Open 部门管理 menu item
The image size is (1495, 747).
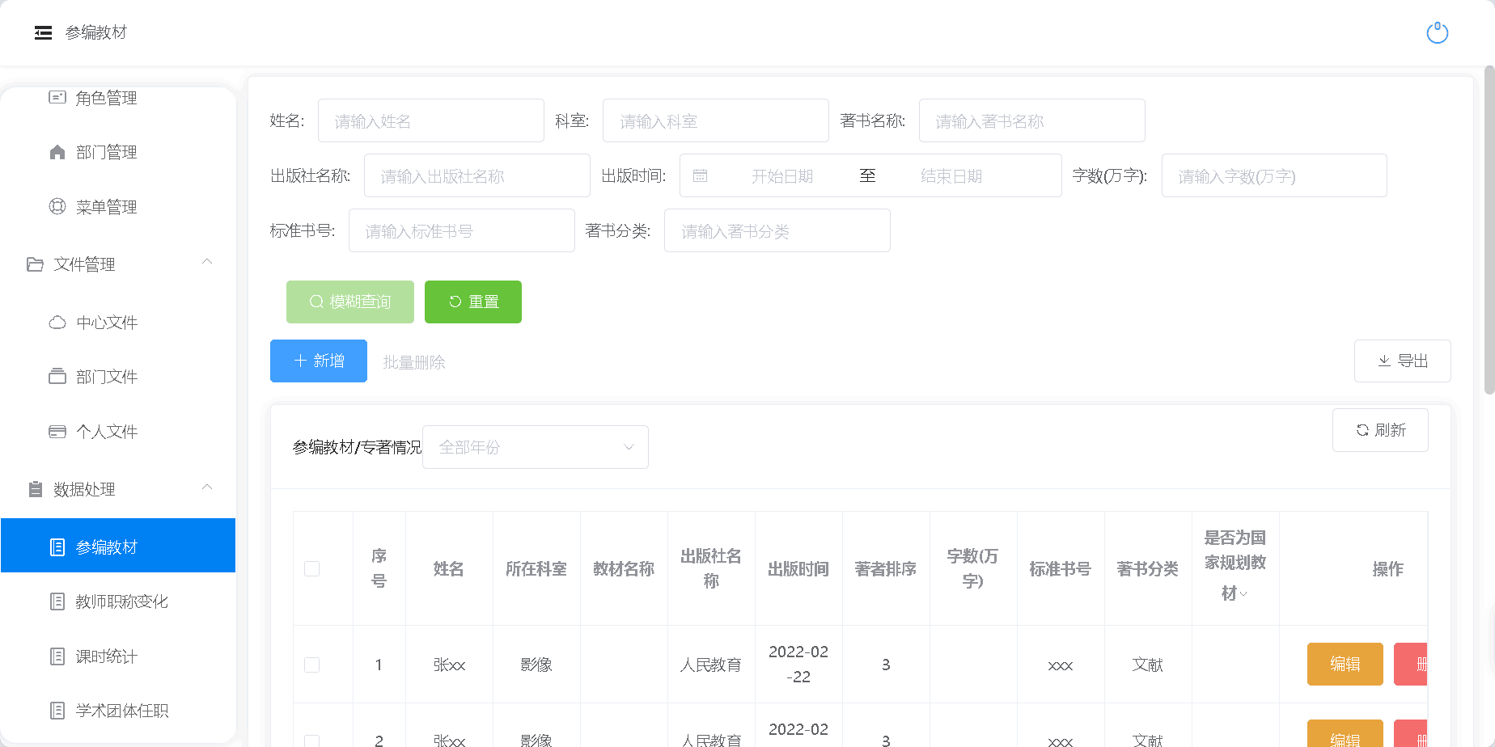[118, 152]
